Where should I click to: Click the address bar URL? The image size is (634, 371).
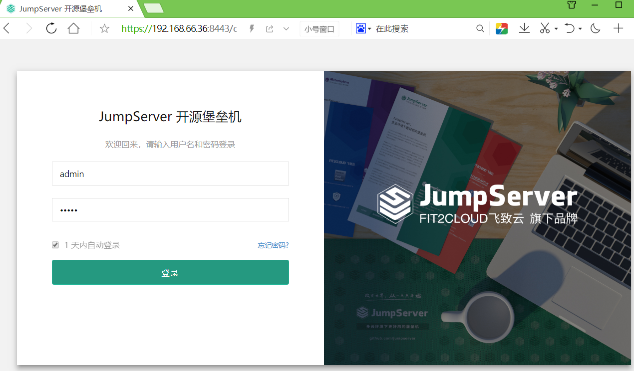(179, 29)
